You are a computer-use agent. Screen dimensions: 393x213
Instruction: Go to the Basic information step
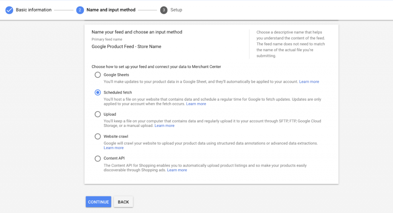point(34,10)
